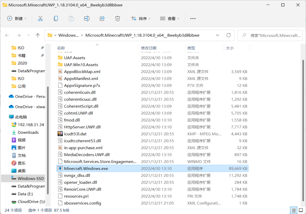Select the openxr_loader.dll file name

tap(81, 182)
